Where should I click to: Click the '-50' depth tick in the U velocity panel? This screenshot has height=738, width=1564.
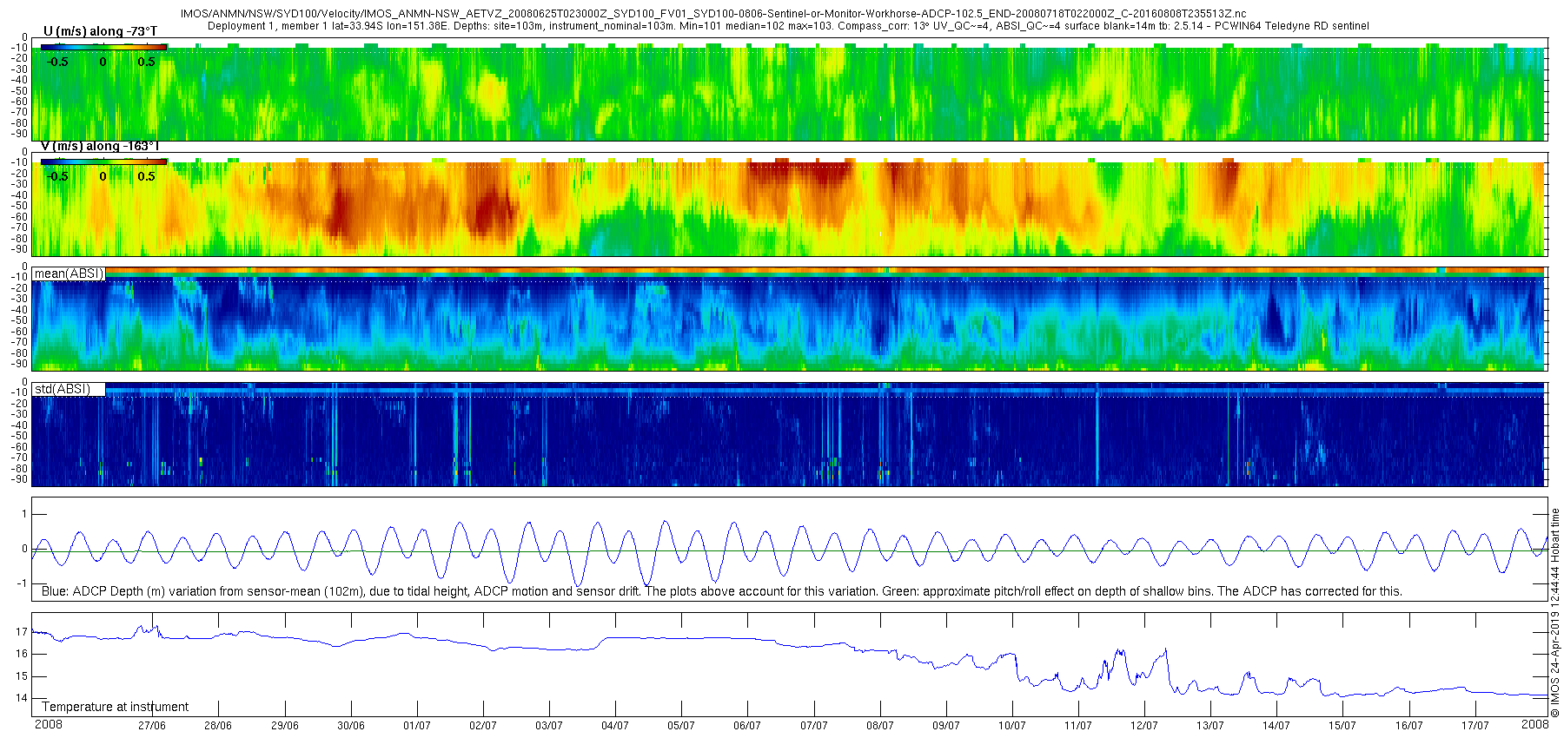[x=19, y=90]
